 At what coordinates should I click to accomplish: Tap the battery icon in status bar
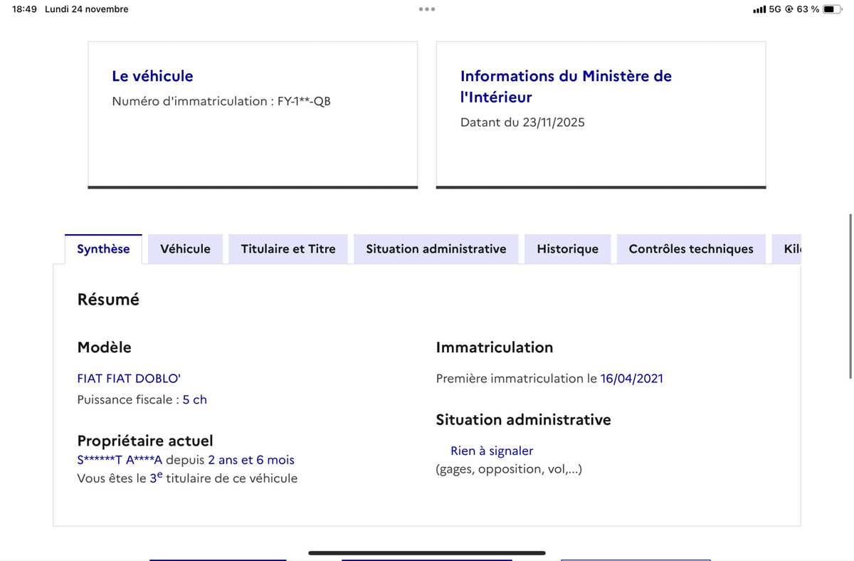pos(832,9)
